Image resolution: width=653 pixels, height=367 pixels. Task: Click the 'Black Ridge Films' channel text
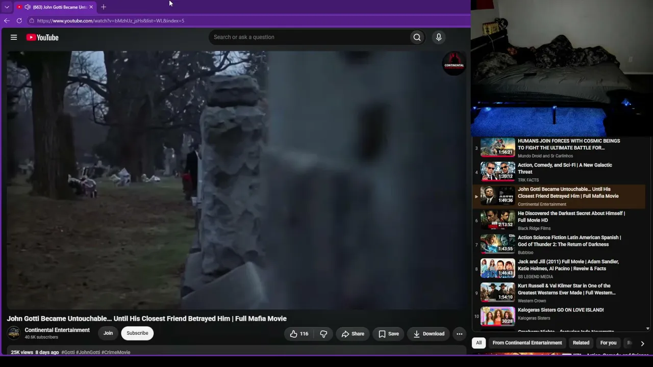coord(534,228)
